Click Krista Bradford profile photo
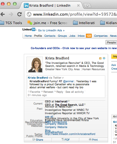Viewport: 117px width, 144px height. pyautogui.click(x=35, y=65)
